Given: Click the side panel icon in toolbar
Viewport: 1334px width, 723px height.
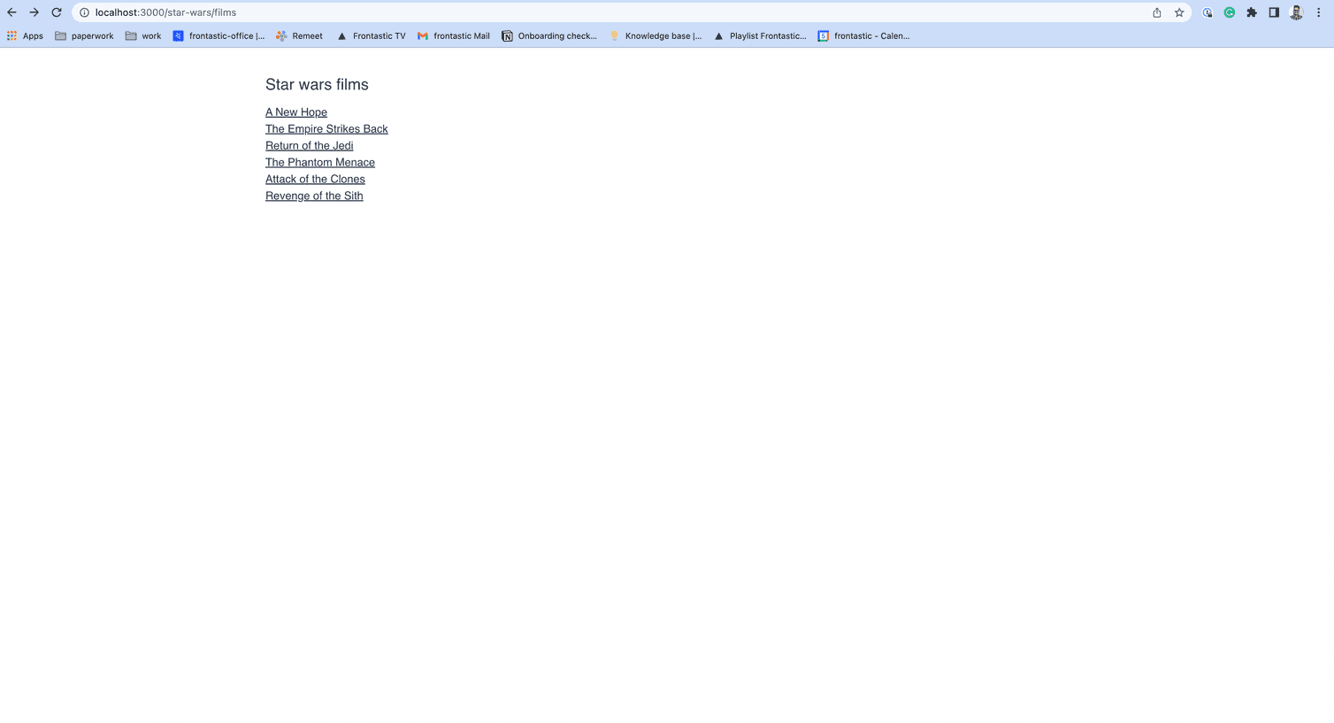Looking at the screenshot, I should coord(1274,12).
